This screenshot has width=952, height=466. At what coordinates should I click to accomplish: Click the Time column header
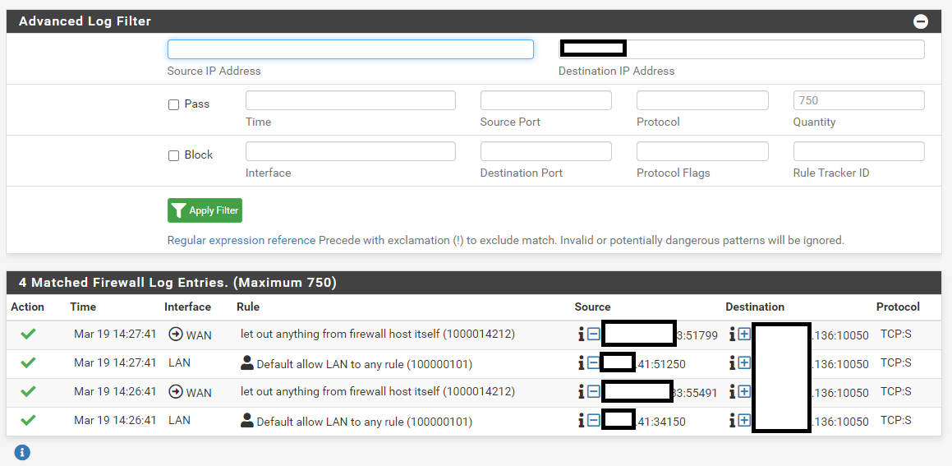83,307
